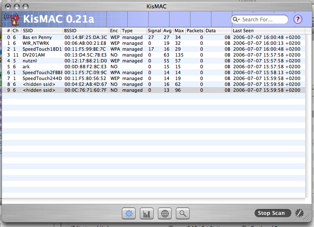This screenshot has width=314, height=227.
Task: Select the nutznl network row
Action: (154, 61)
